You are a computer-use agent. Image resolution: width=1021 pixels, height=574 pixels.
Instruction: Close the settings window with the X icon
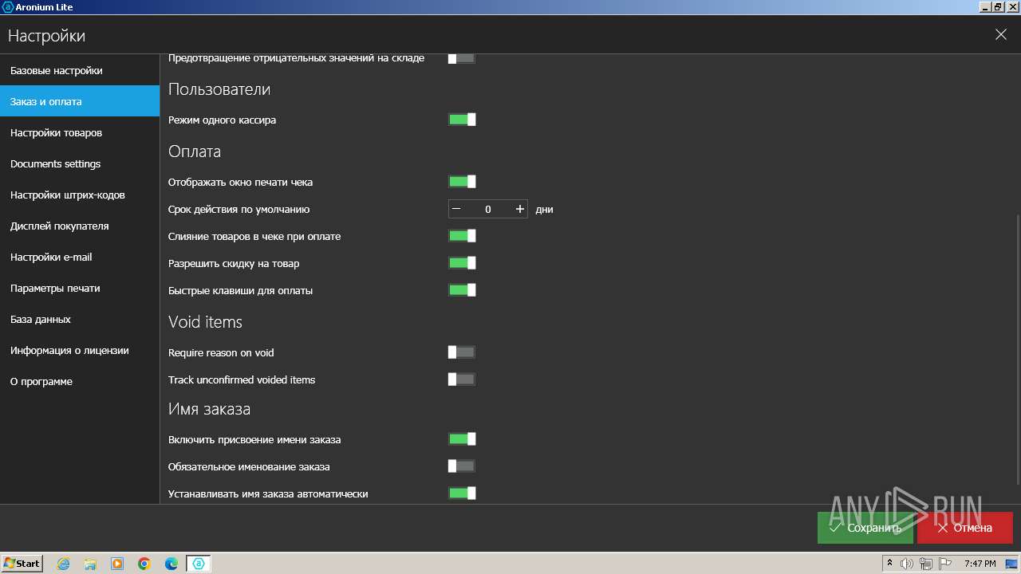pyautogui.click(x=1001, y=35)
